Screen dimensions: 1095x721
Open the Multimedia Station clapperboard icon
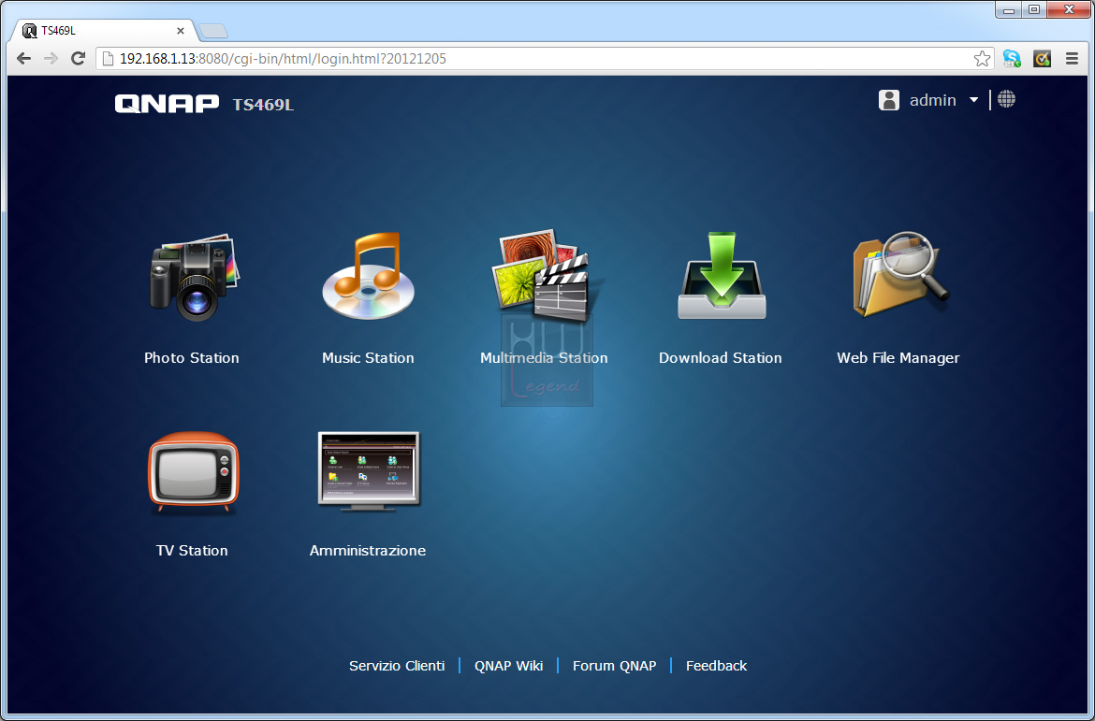click(x=545, y=277)
